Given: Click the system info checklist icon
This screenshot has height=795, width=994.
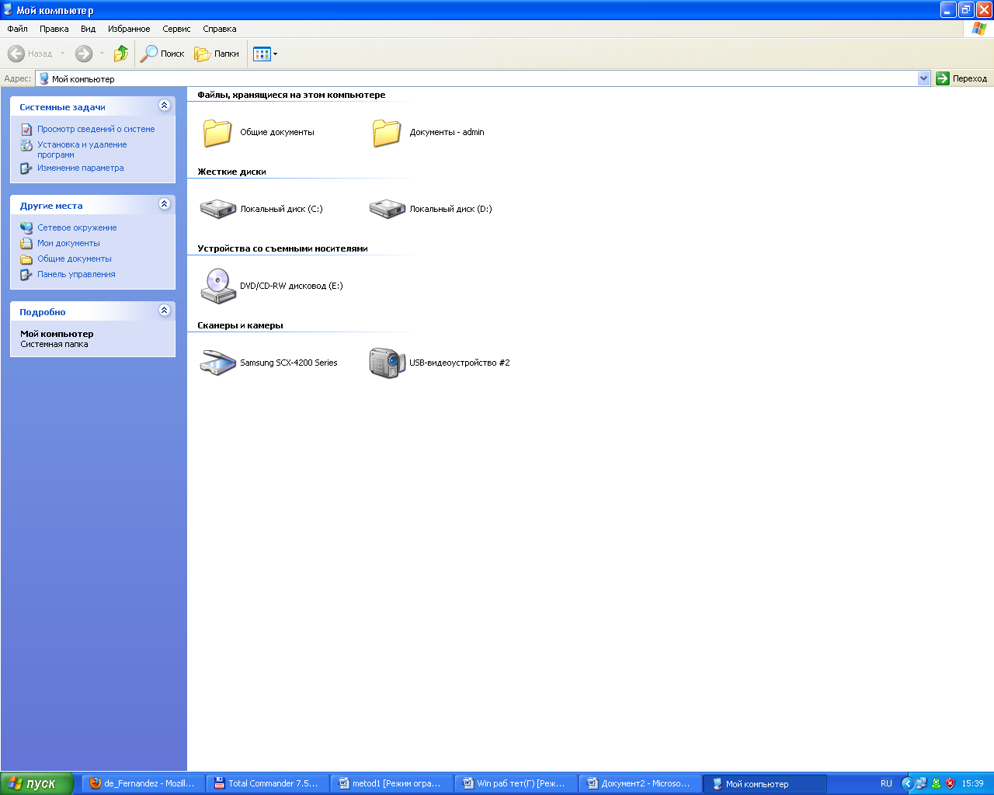Looking at the screenshot, I should [26, 129].
